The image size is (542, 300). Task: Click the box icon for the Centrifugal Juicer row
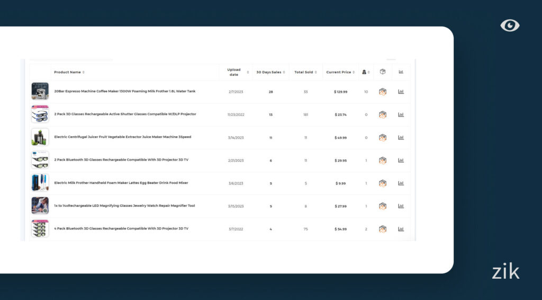coord(383,137)
